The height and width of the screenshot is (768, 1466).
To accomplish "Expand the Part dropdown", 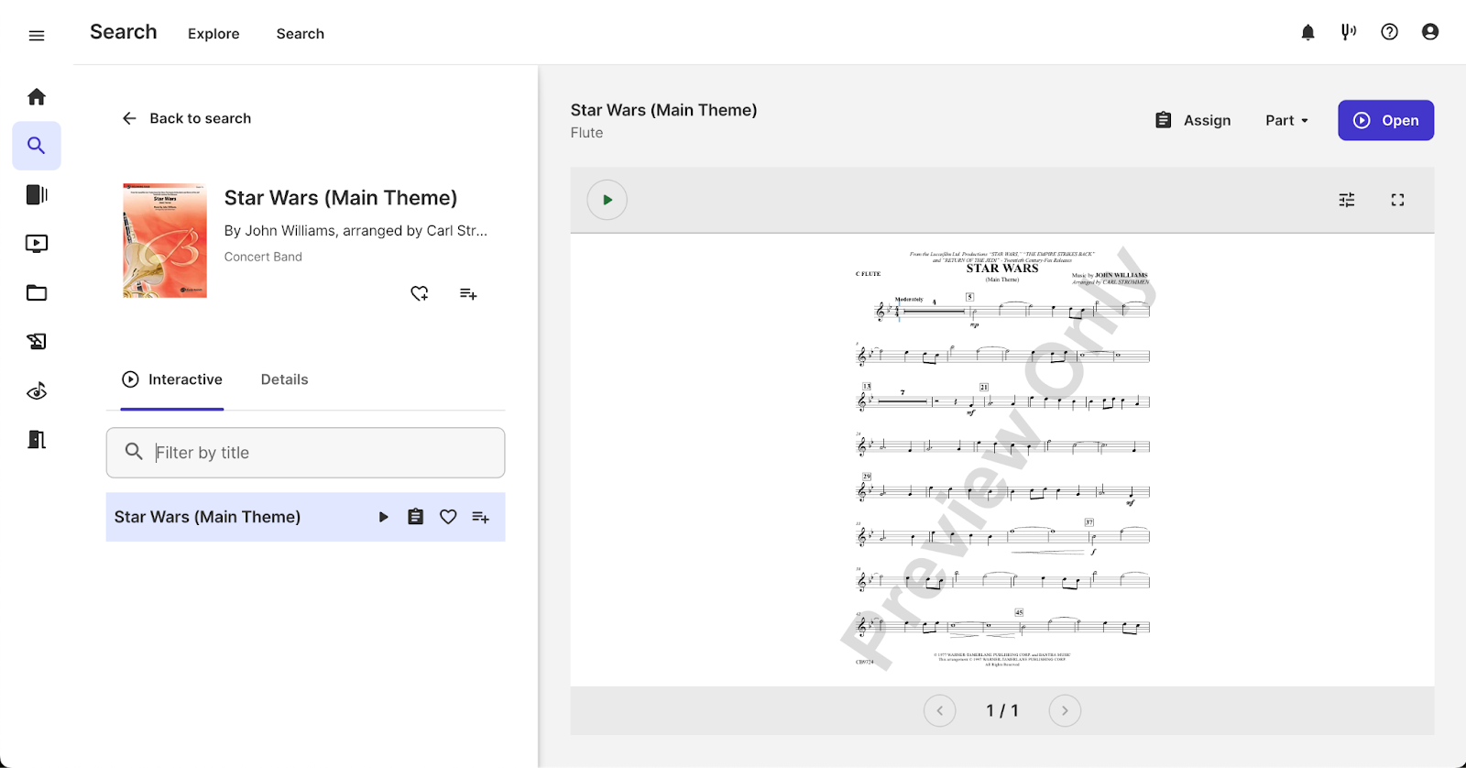I will [1287, 120].
